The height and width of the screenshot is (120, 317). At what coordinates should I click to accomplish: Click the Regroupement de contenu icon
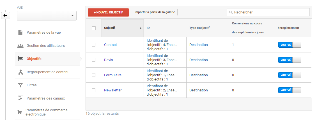(20, 72)
